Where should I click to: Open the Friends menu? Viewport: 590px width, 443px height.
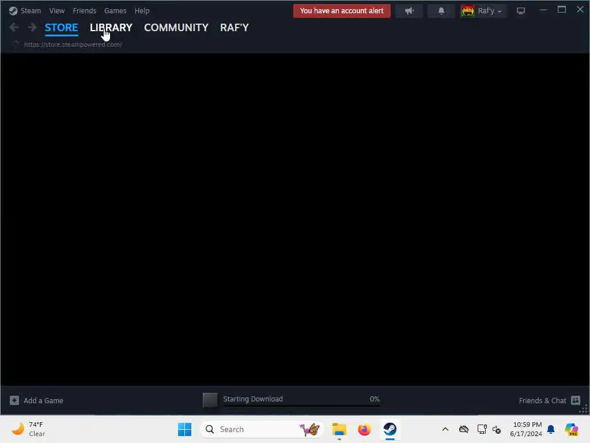coord(85,10)
